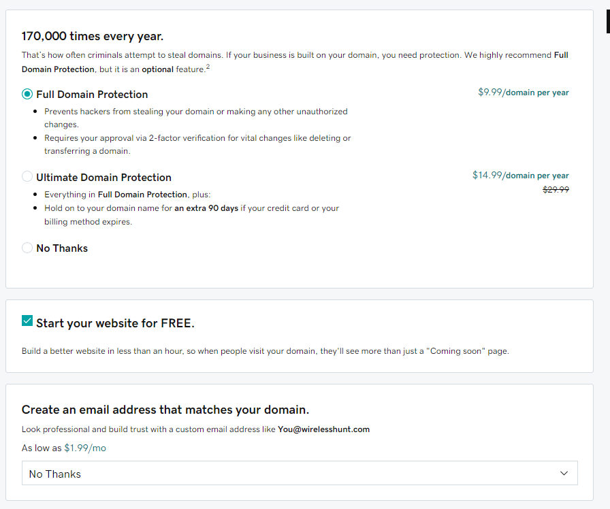Image resolution: width=610 pixels, height=509 pixels.
Task: Click the $9.99/domain per year price
Action: pyautogui.click(x=523, y=93)
